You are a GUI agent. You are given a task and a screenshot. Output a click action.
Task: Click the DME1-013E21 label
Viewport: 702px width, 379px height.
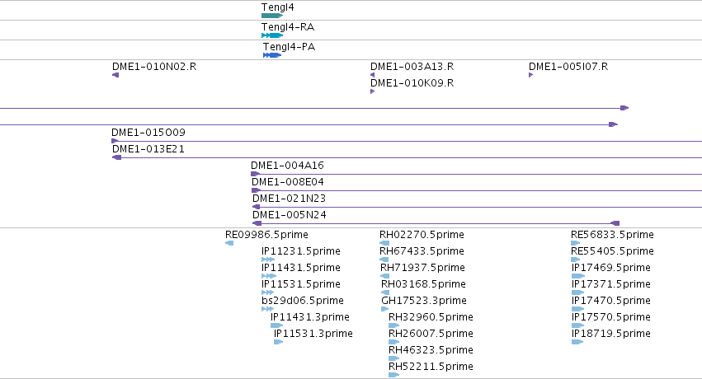(148, 149)
